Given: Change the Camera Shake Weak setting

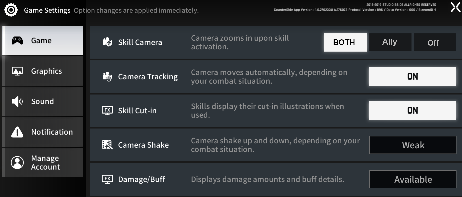Looking at the screenshot, I should point(413,145).
